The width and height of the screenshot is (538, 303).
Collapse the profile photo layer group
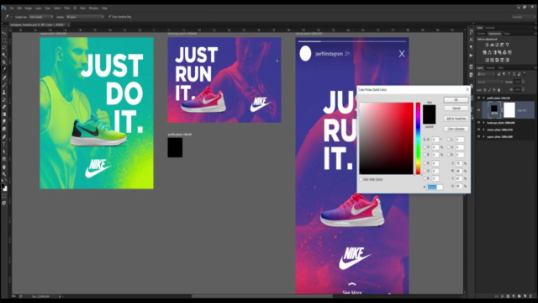pyautogui.click(x=484, y=98)
